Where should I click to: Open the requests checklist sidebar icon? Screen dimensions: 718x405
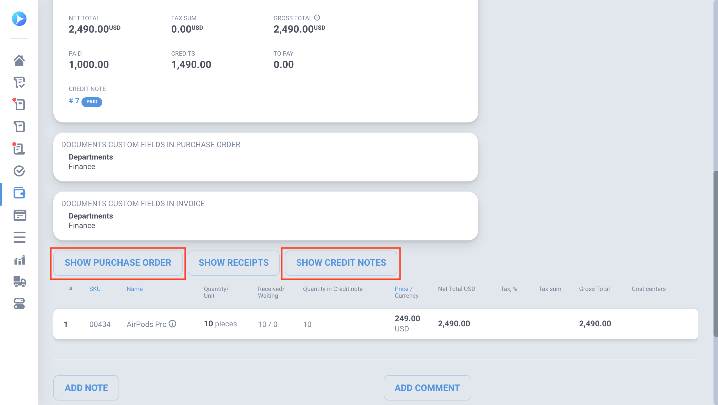(x=19, y=82)
